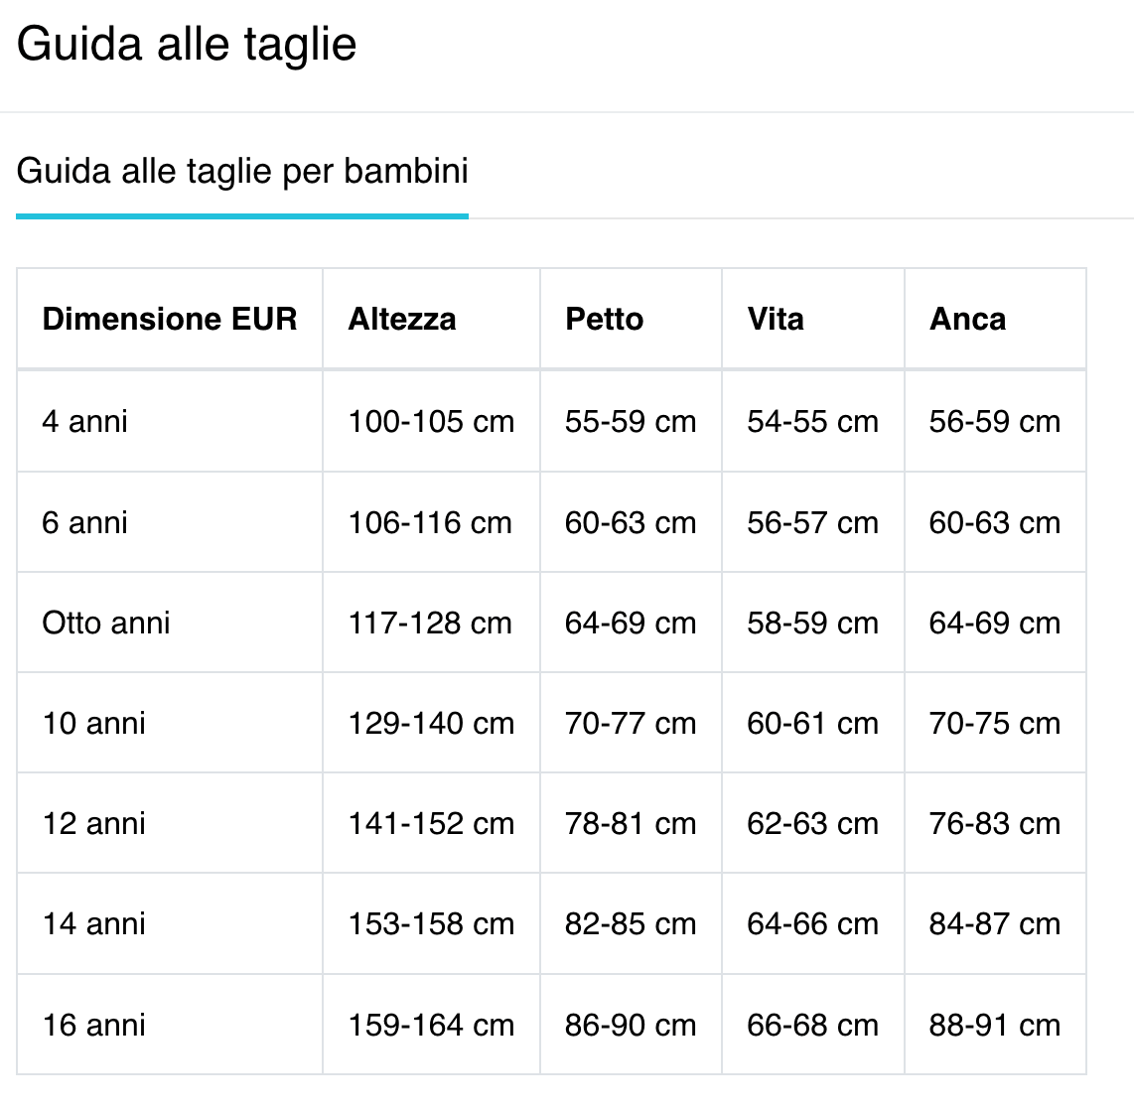Click the Anca column header
The height and width of the screenshot is (1112, 1134).
pyautogui.click(x=967, y=319)
